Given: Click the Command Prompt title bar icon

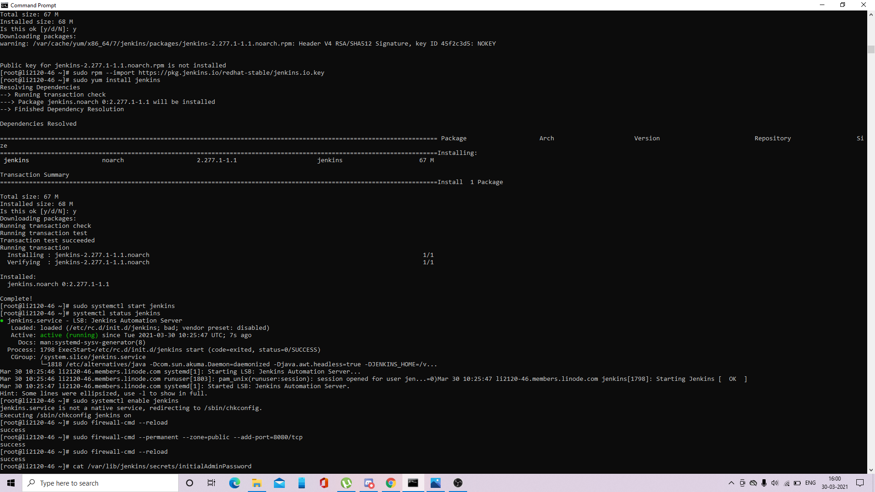Looking at the screenshot, I should (5, 5).
